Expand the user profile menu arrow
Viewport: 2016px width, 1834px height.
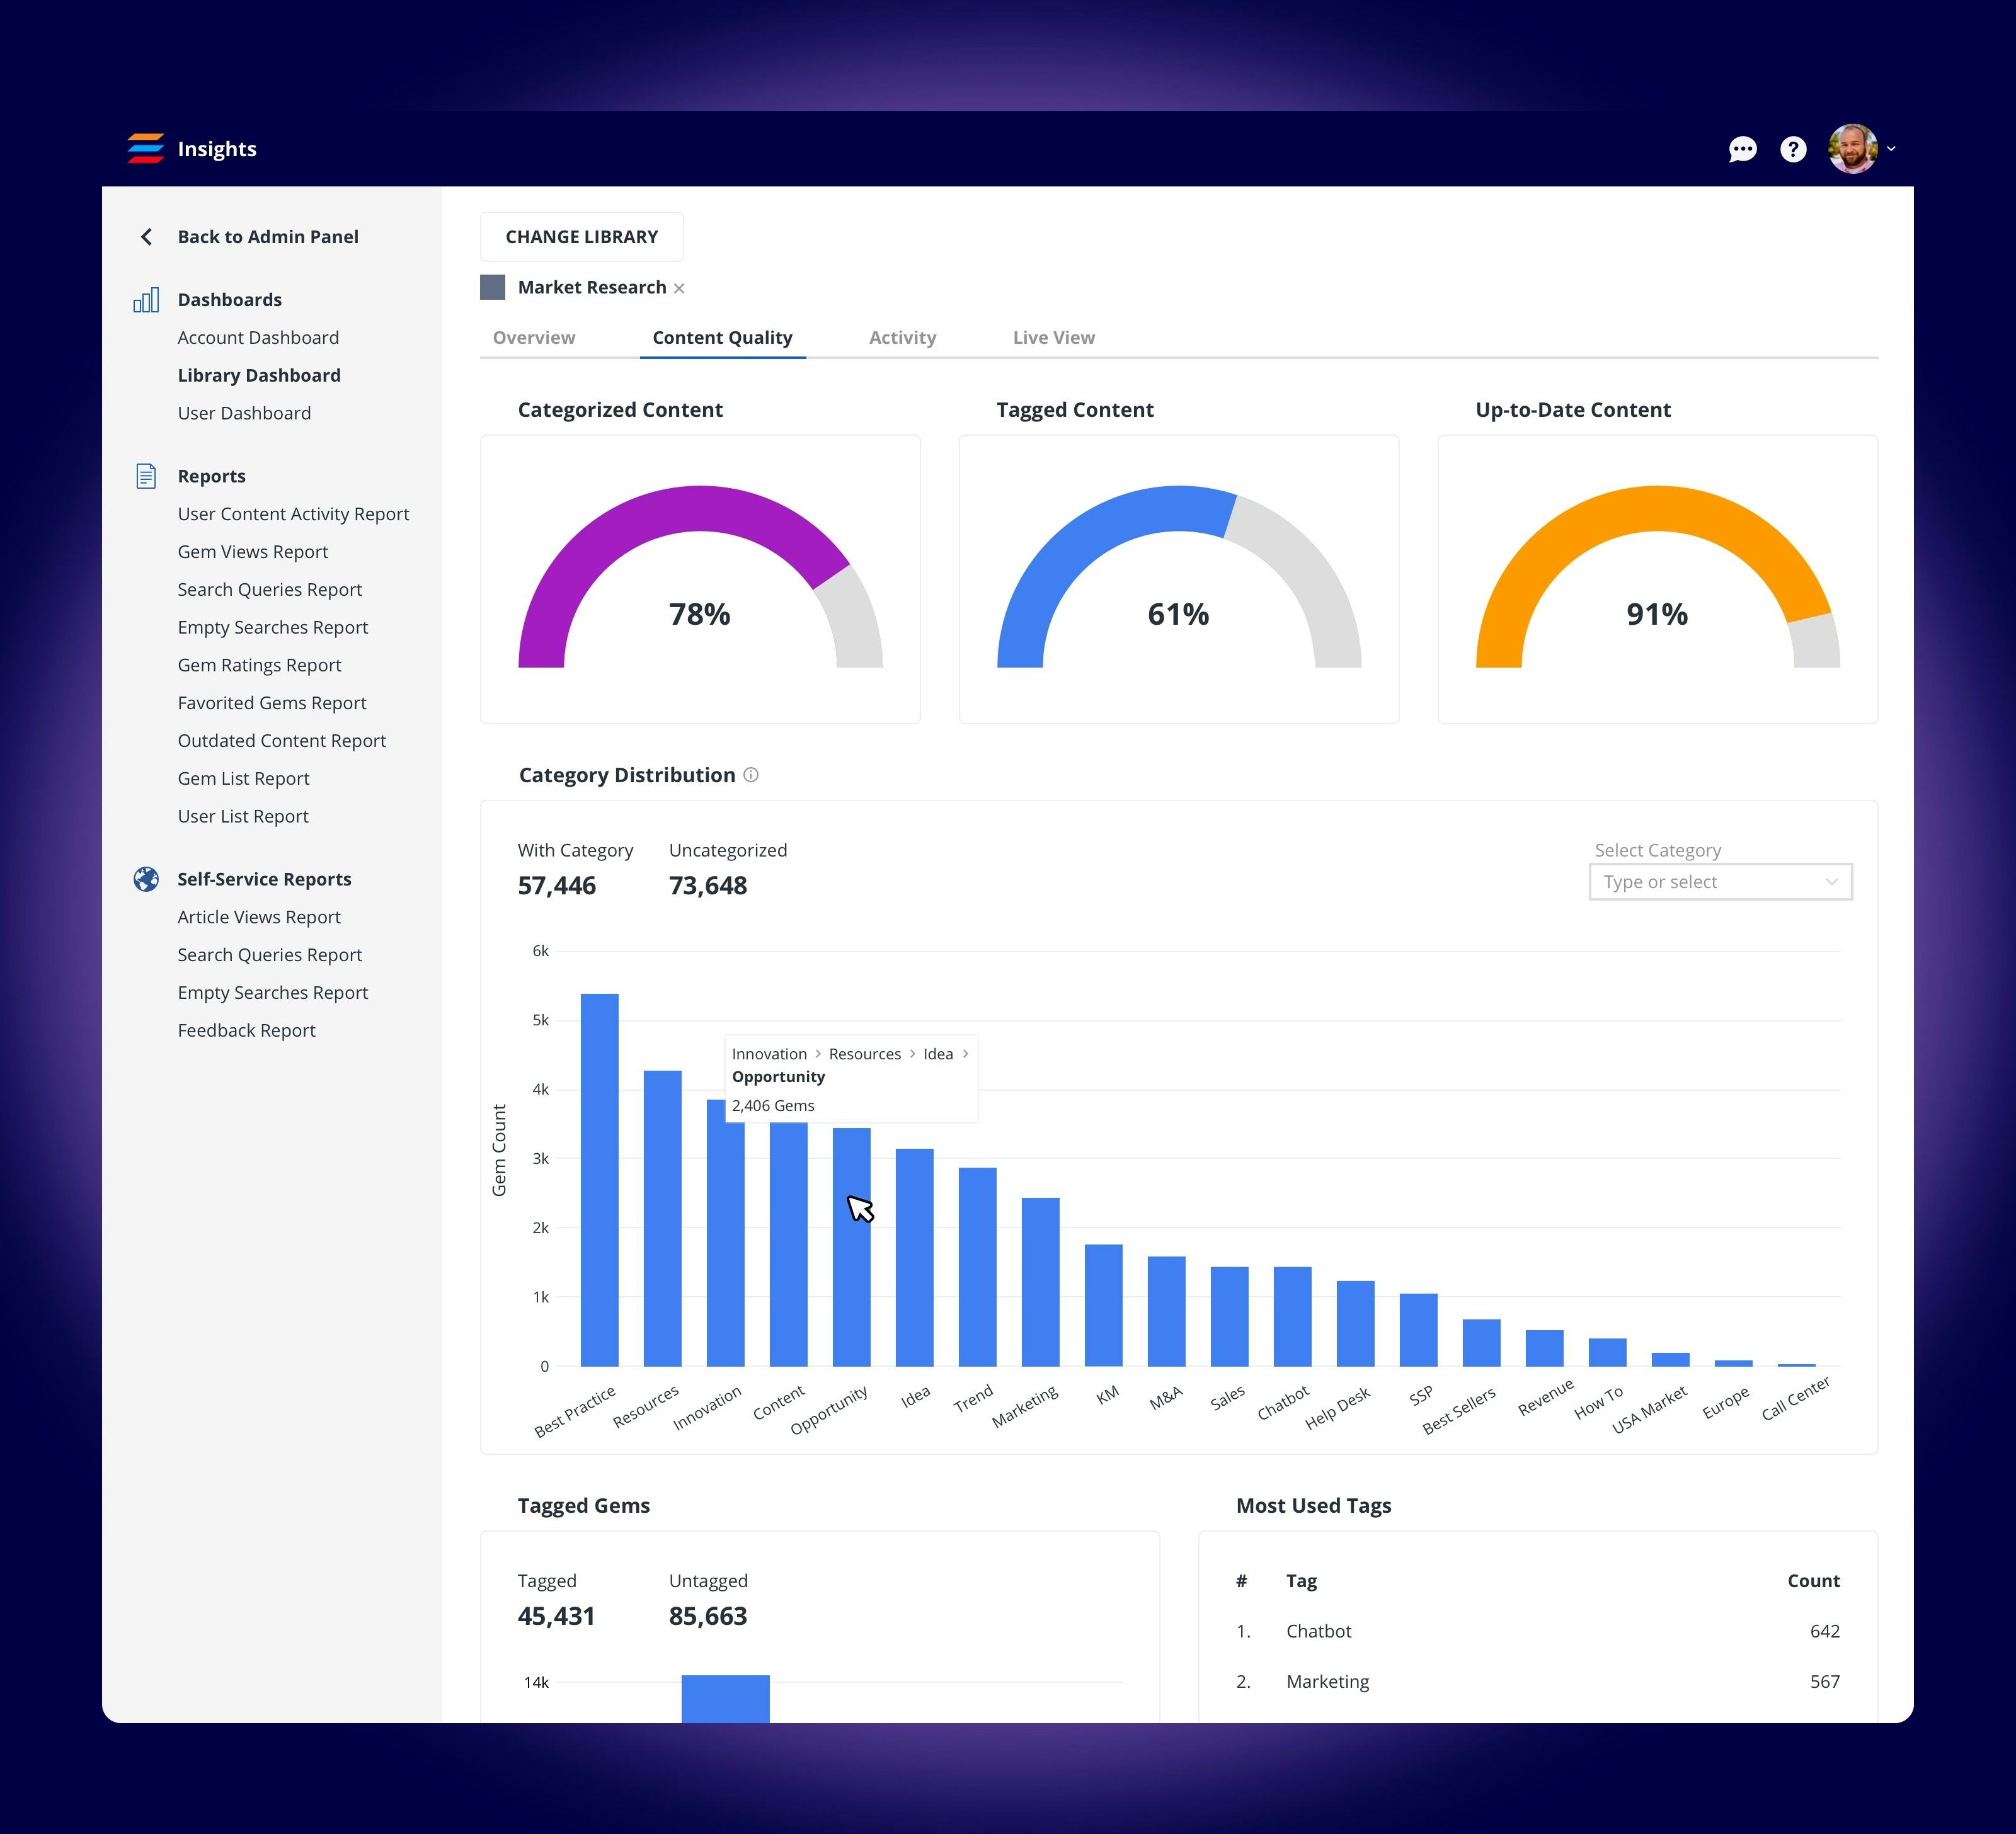[1891, 149]
